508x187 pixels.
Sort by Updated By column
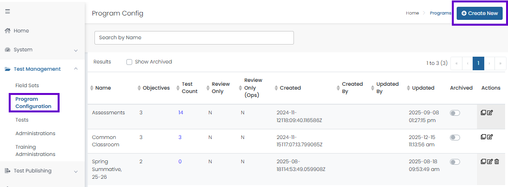(373, 88)
